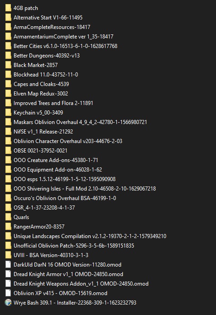Screen dimensions: 216x315
Task: Select the Dread Knight Weapons Addon file icon
Action: 8,283
